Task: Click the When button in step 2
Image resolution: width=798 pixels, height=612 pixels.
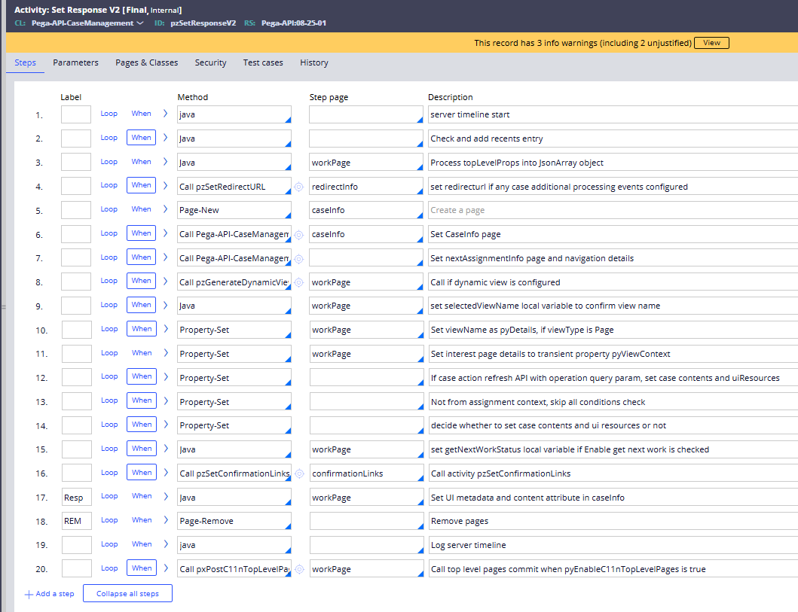Action: click(x=141, y=137)
